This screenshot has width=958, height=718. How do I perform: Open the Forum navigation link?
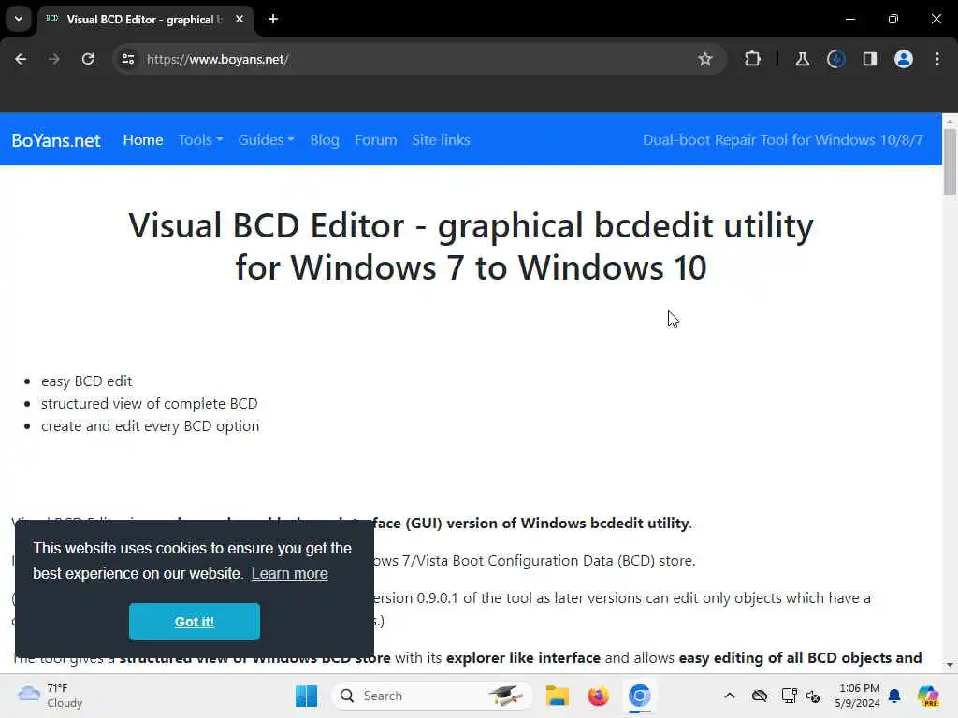(x=376, y=140)
